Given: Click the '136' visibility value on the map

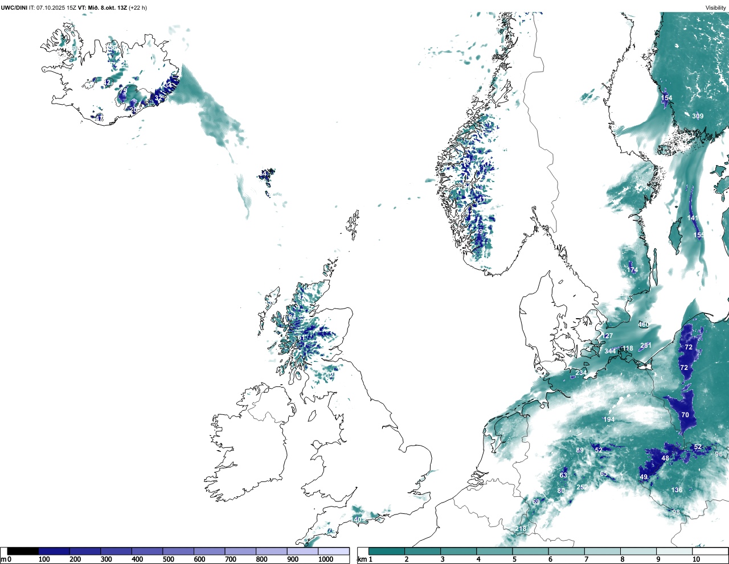Looking at the screenshot, I should point(677,490).
